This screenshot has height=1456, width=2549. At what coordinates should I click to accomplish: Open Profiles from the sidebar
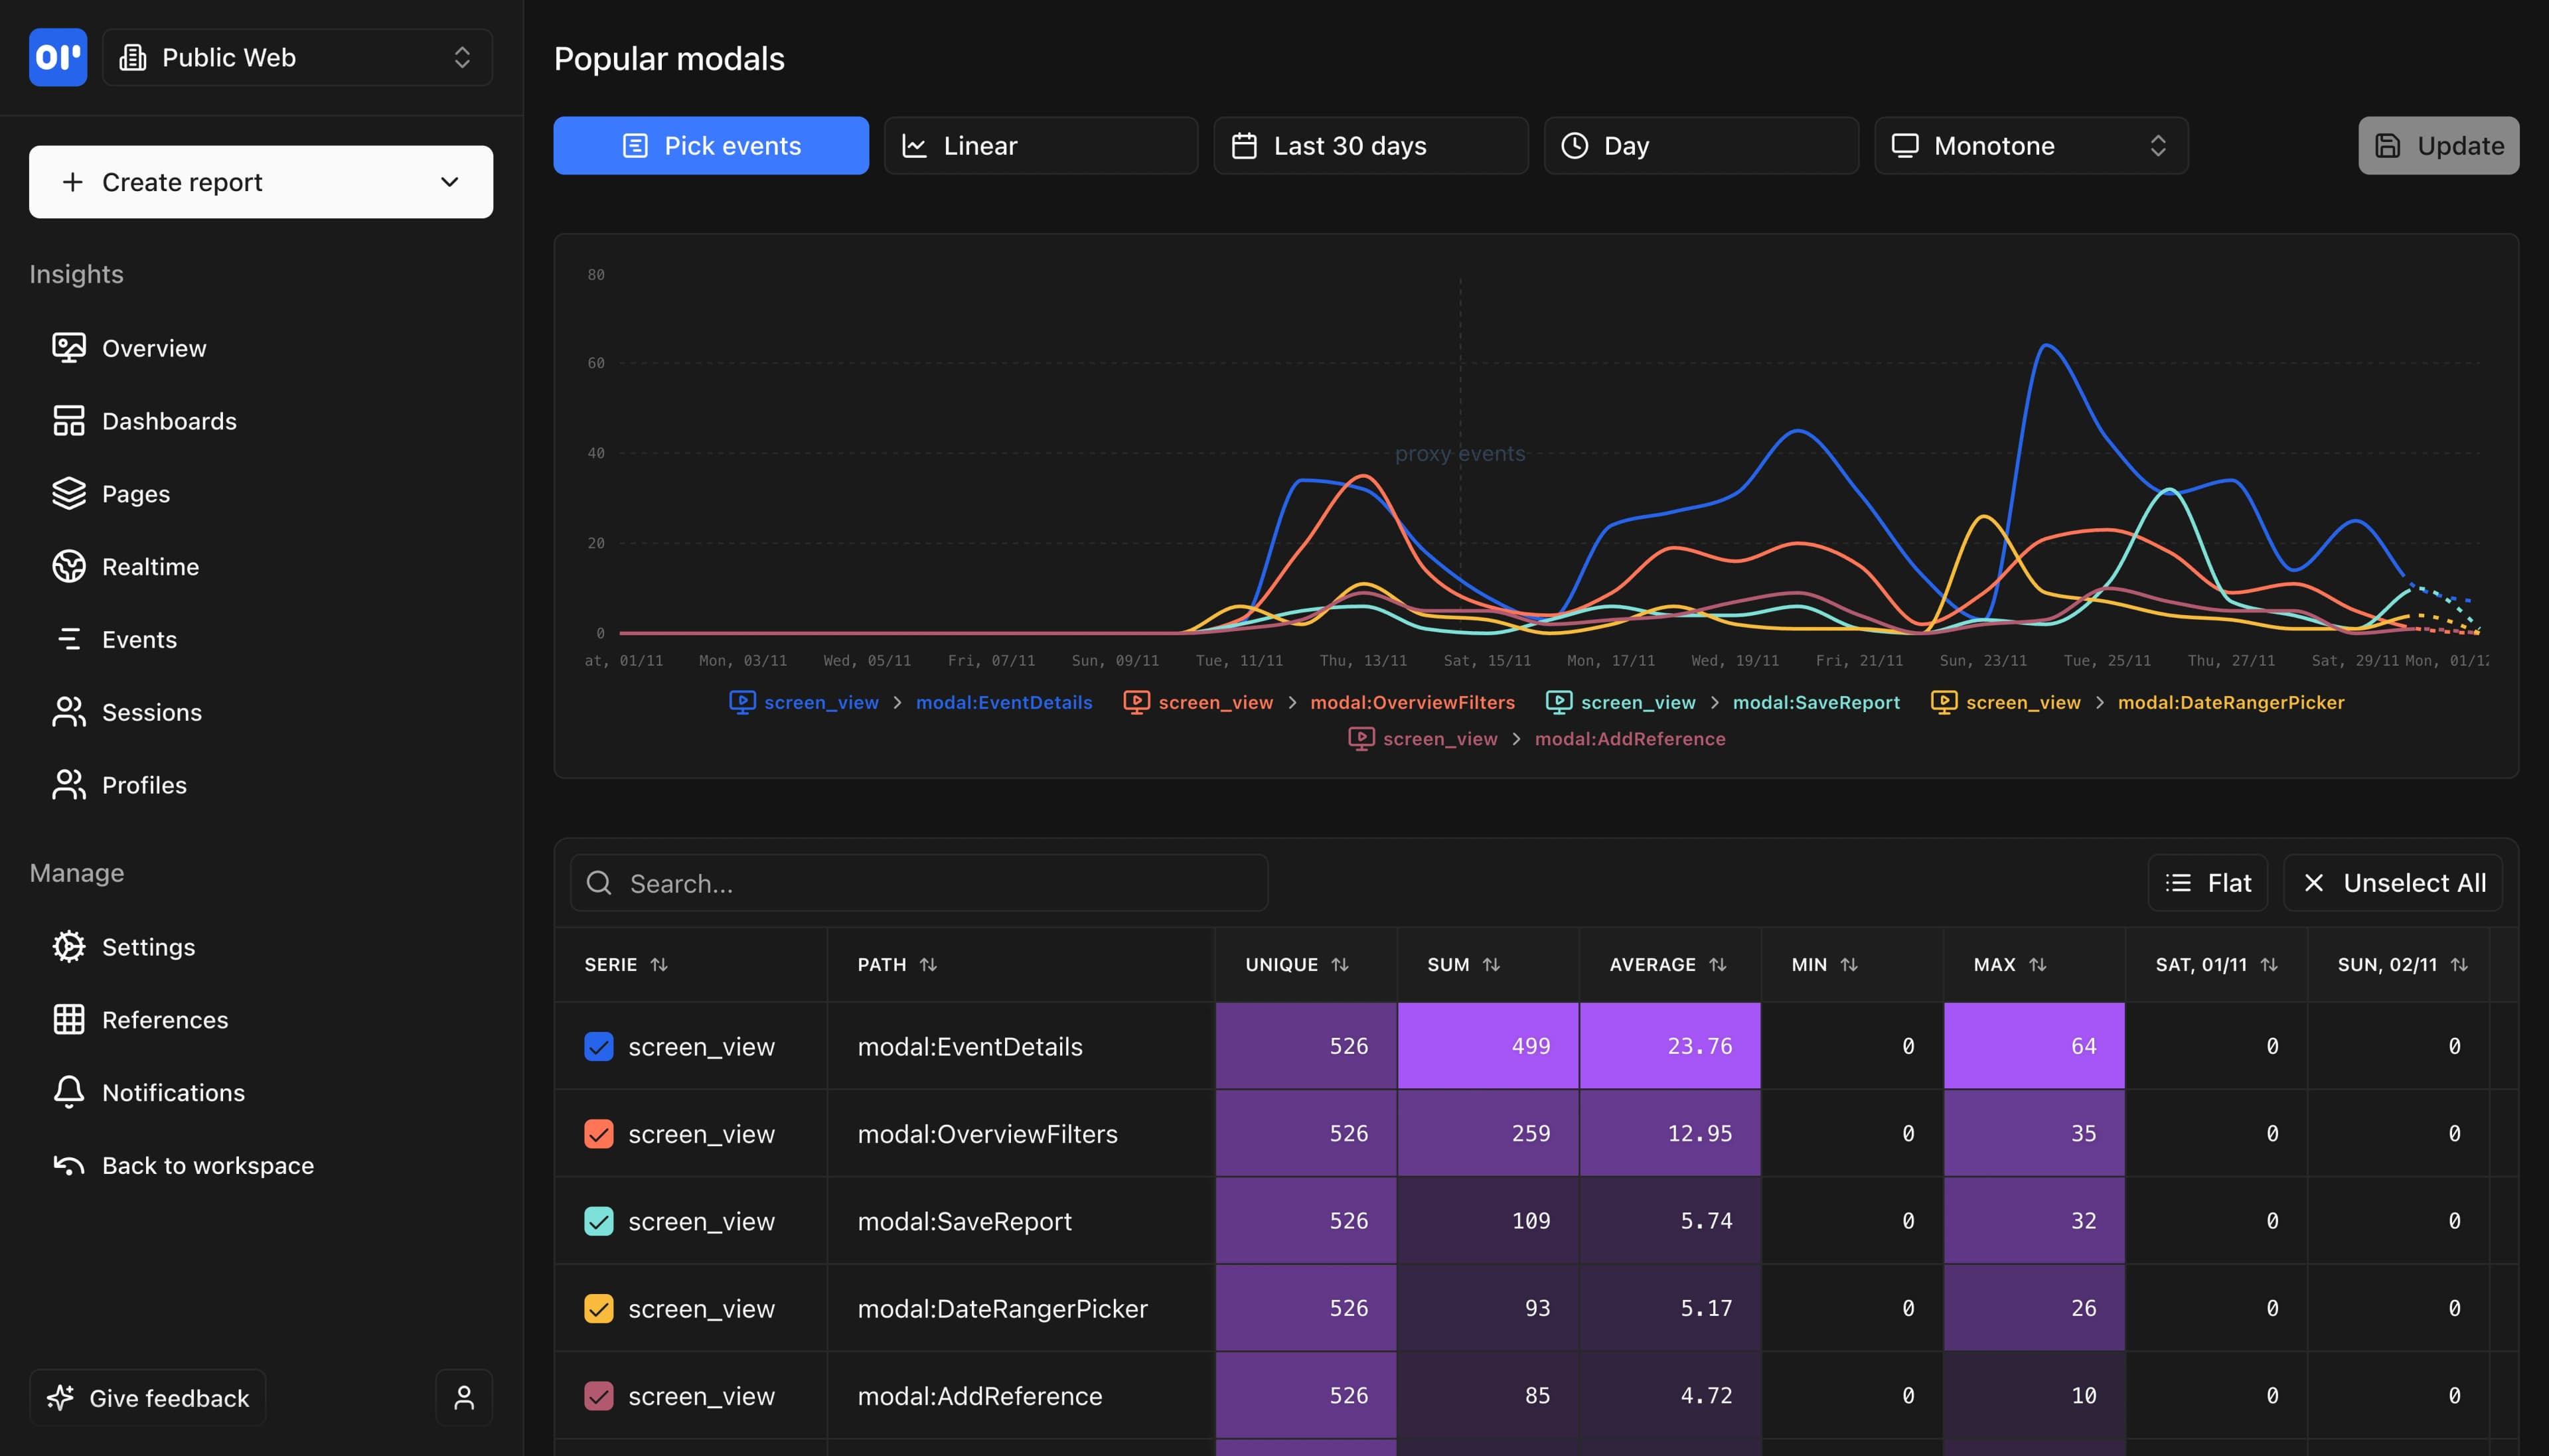coord(143,784)
